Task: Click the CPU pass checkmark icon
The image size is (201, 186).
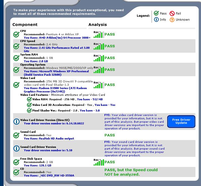Action: click(16, 34)
